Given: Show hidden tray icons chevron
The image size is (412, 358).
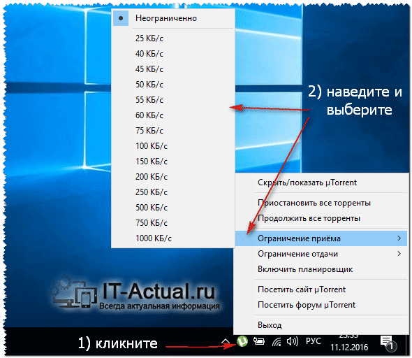Looking at the screenshot, I should coord(226,341).
